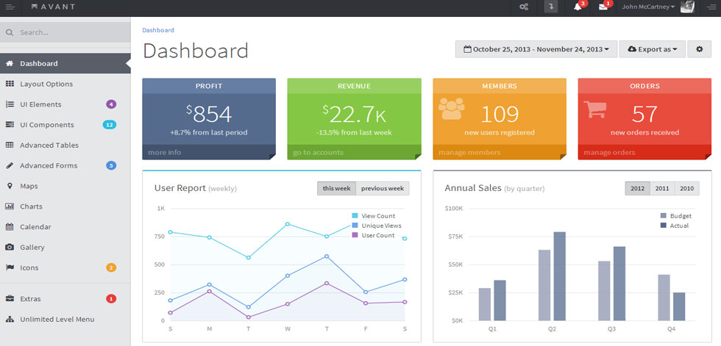The height and width of the screenshot is (346, 721).
Task: Click the Dashboard home icon in sidebar
Action: [x=10, y=63]
